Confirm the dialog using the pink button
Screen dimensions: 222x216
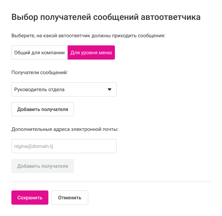30,198
